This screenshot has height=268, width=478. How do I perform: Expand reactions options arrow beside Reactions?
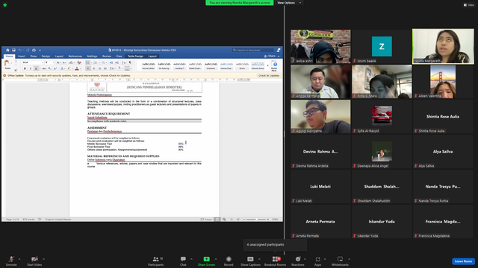[x=305, y=259]
